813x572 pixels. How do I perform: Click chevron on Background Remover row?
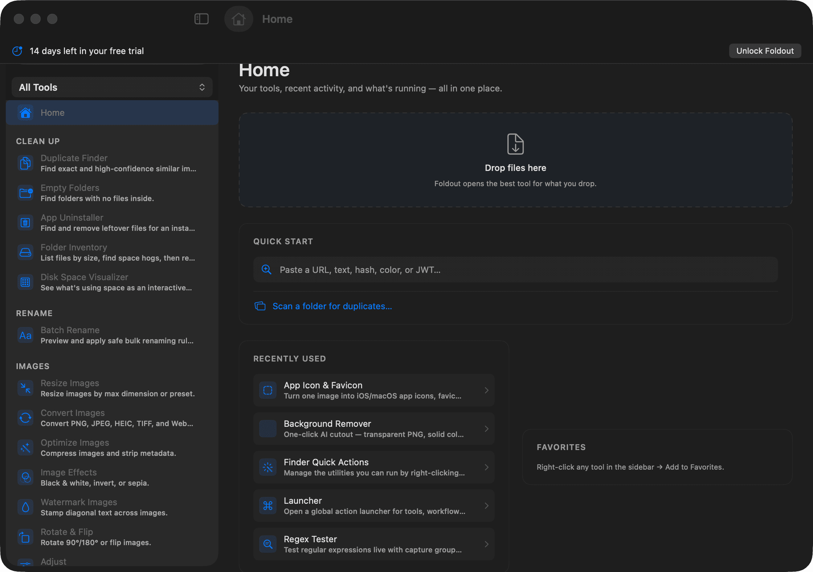pos(486,429)
